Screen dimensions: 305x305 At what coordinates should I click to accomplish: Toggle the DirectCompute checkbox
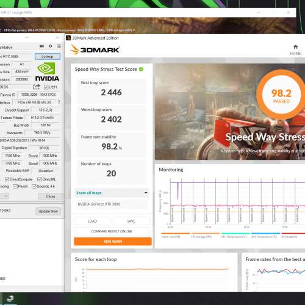[x=7, y=179]
